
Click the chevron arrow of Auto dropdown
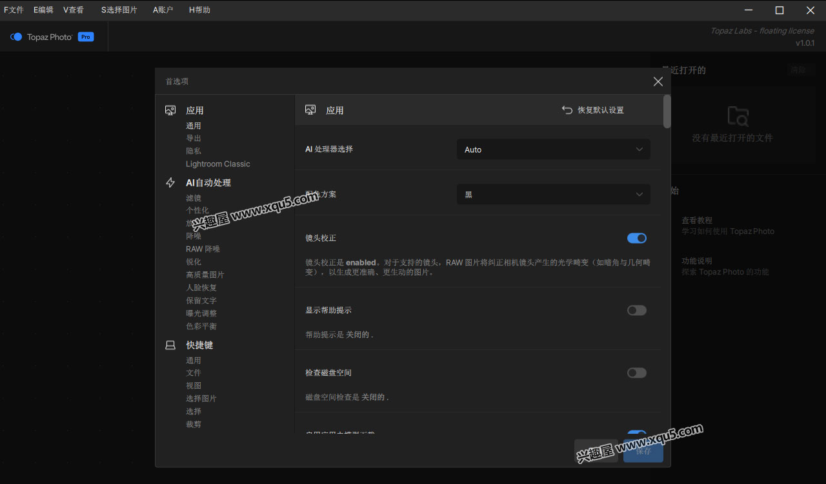tap(640, 150)
